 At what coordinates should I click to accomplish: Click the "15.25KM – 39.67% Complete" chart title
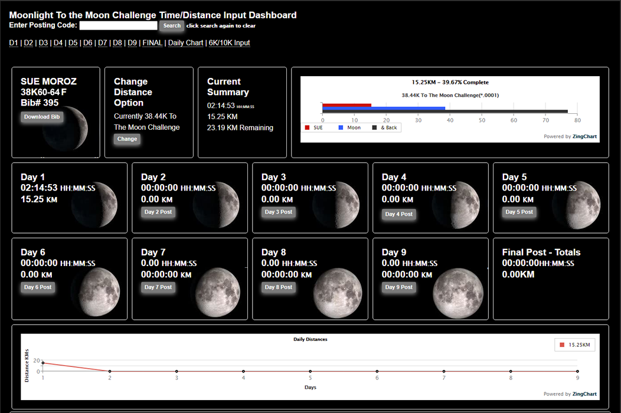coord(450,83)
